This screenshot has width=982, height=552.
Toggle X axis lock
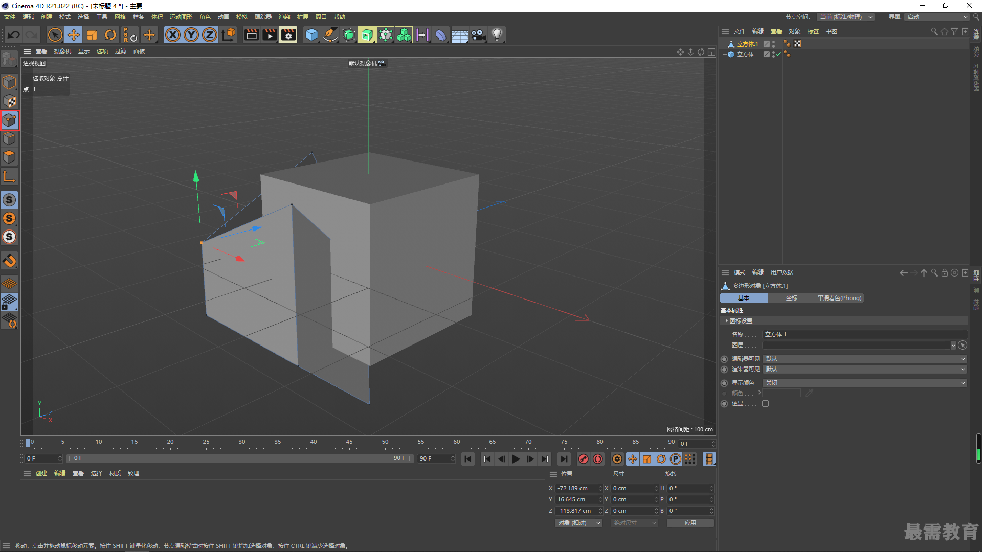coord(173,35)
